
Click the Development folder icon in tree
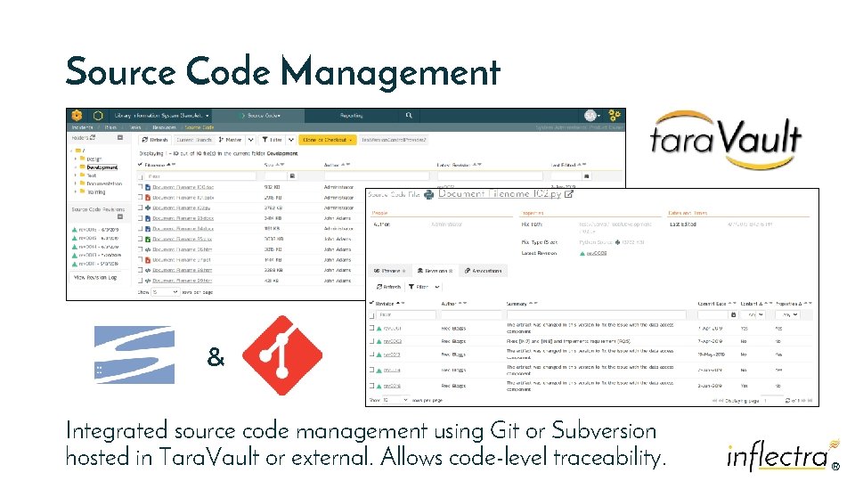tap(82, 167)
